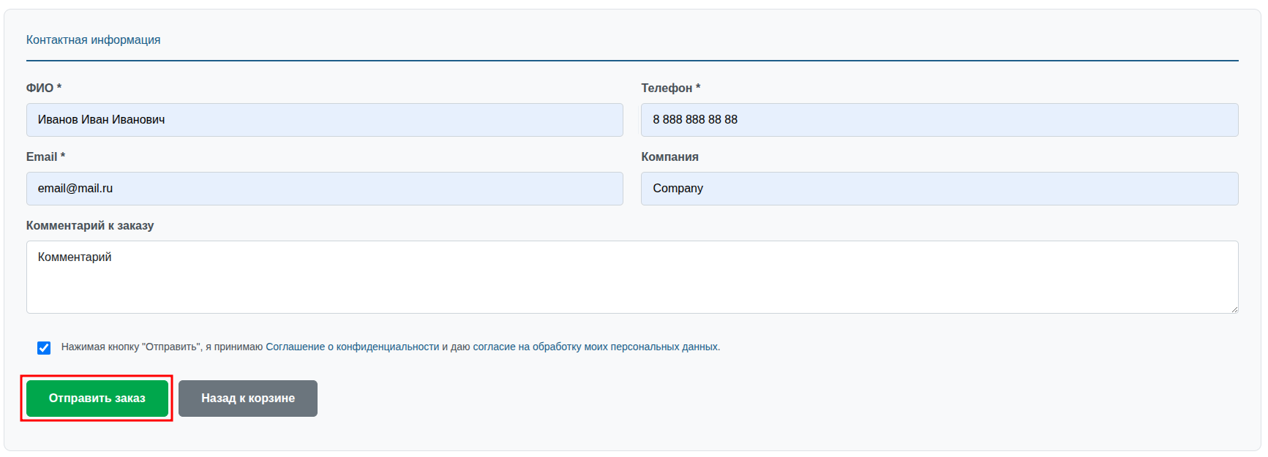The image size is (1268, 457).
Task: Click the ФИО * field label
Action: click(44, 88)
